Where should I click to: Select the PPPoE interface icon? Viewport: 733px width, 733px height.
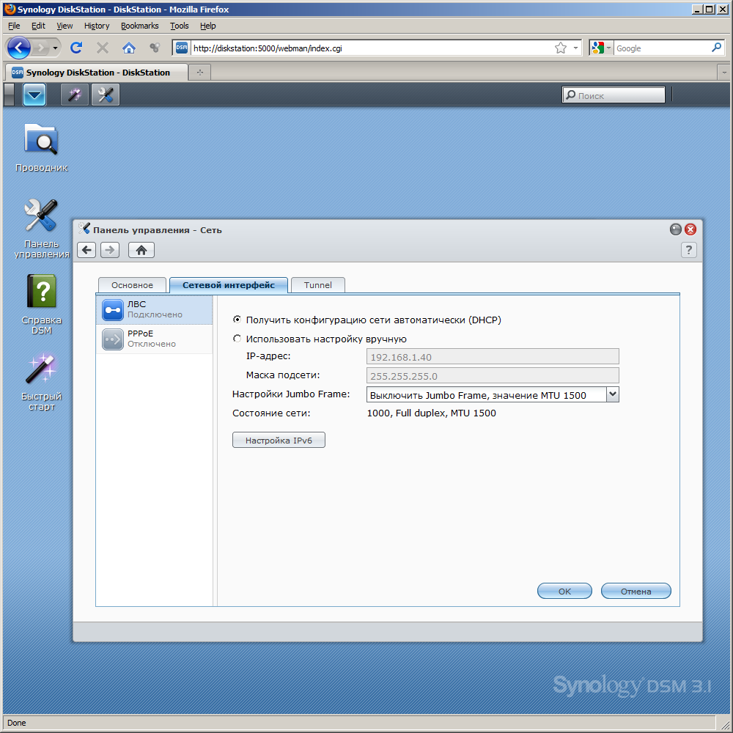coord(113,339)
